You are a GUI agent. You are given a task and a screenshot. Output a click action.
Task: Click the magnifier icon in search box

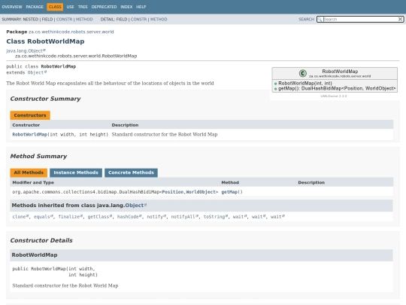pyautogui.click(x=320, y=19)
